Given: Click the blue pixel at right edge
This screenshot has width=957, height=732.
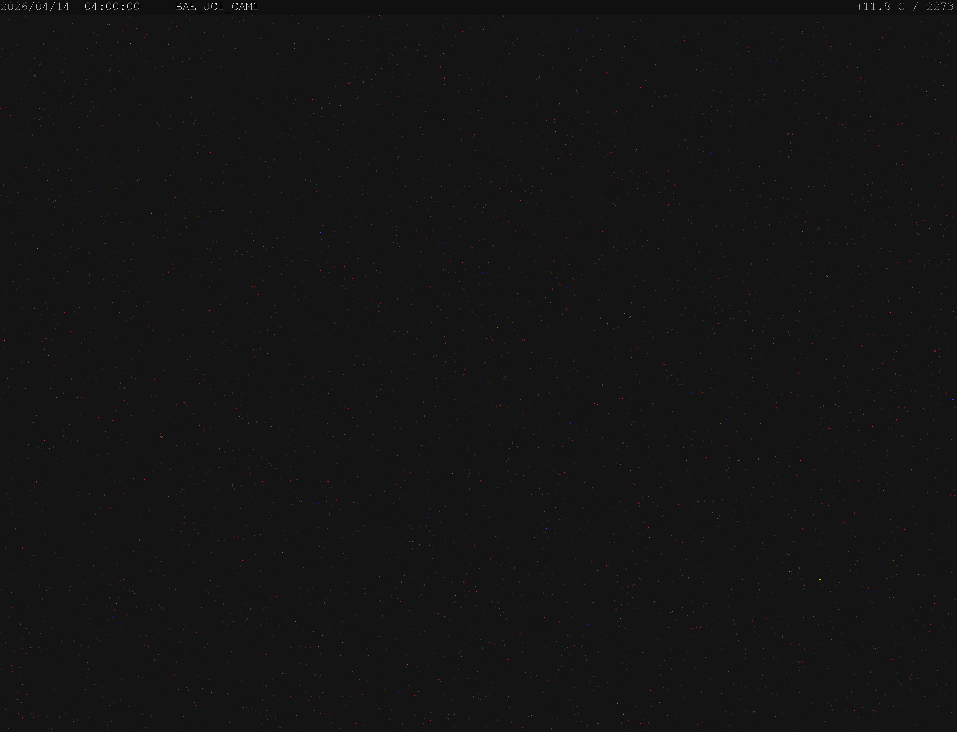Looking at the screenshot, I should tap(953, 399).
